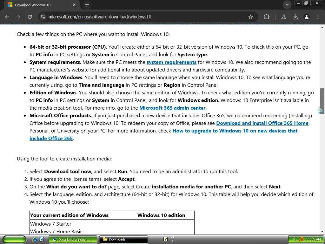
Task: Reload the Download Windows 10 page
Action: [30, 17]
